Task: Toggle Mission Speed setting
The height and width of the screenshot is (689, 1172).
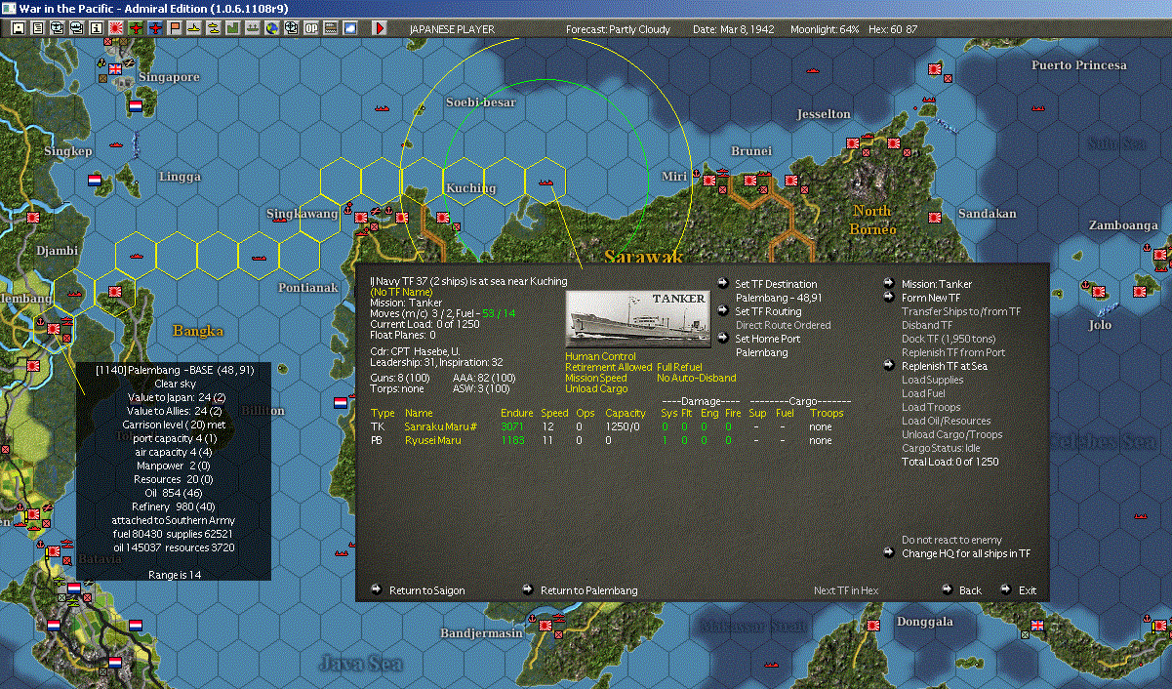Action: [595, 378]
